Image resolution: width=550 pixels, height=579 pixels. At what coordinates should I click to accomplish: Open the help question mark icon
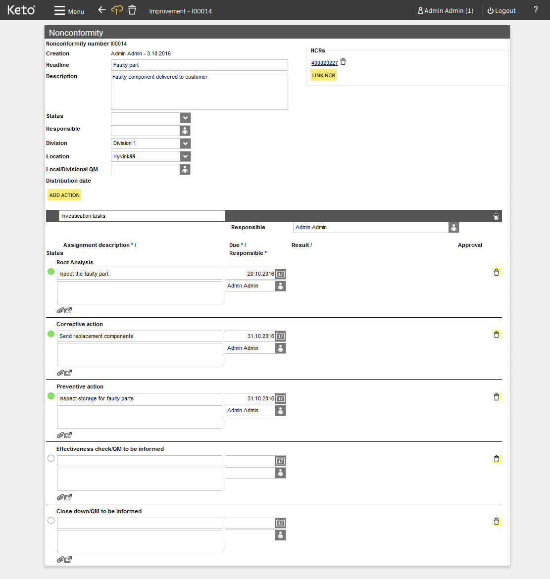(536, 9)
